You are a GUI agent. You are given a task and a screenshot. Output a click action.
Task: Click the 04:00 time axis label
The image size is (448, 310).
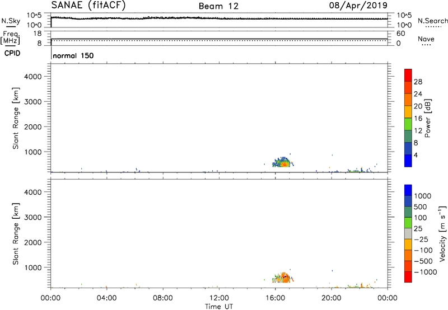click(106, 298)
